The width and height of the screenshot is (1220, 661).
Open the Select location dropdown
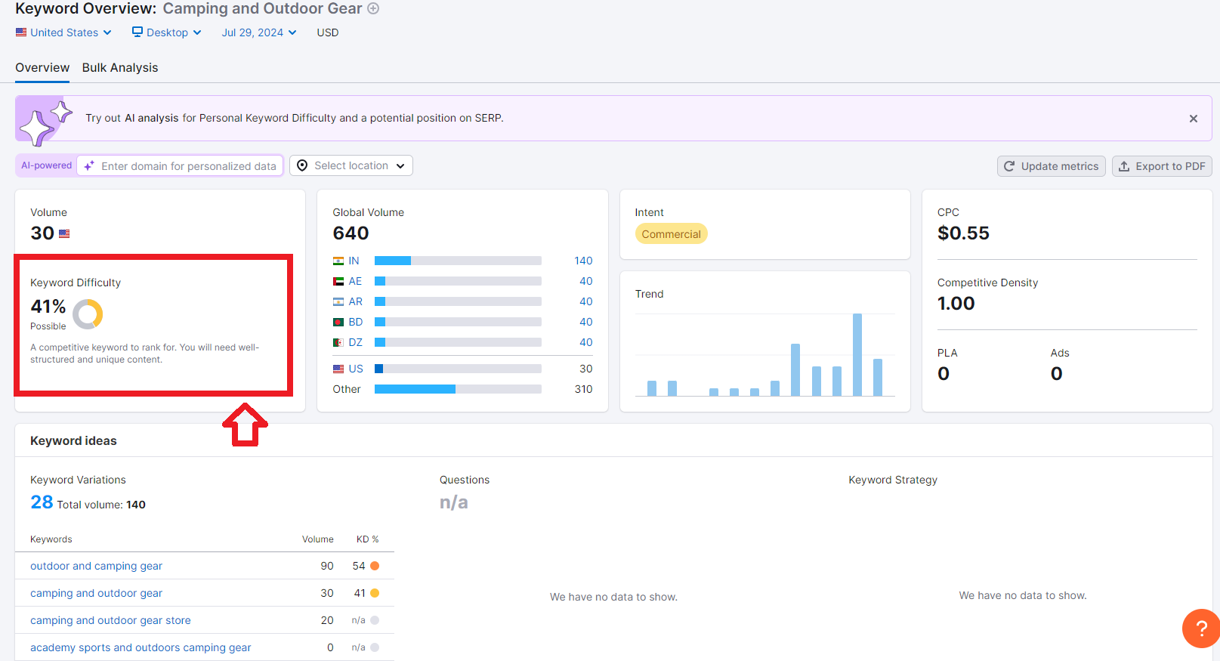[351, 165]
